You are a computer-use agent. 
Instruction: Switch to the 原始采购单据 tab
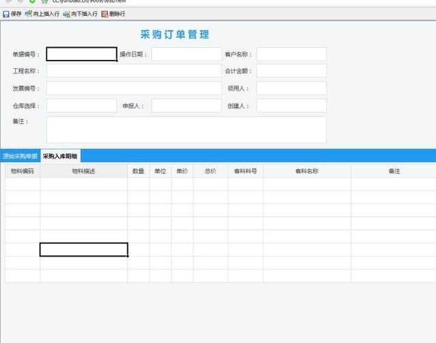[20, 156]
